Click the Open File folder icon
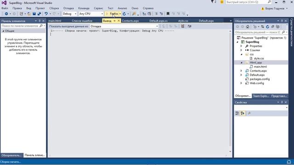This screenshot has height=165, width=294. click(x=29, y=14)
